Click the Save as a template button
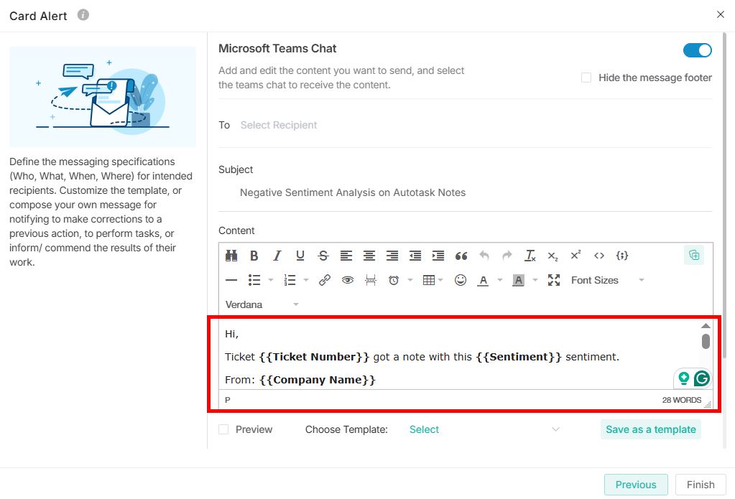This screenshot has width=735, height=499. click(x=650, y=429)
